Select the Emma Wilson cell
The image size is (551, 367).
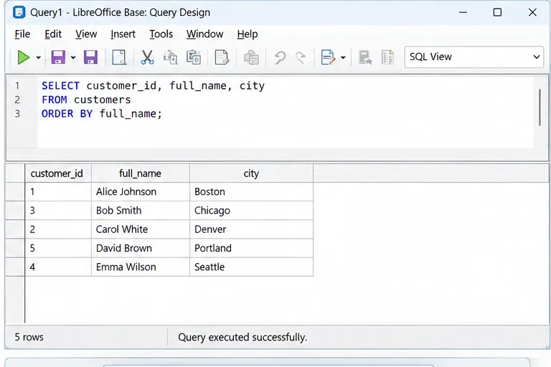[x=141, y=267]
